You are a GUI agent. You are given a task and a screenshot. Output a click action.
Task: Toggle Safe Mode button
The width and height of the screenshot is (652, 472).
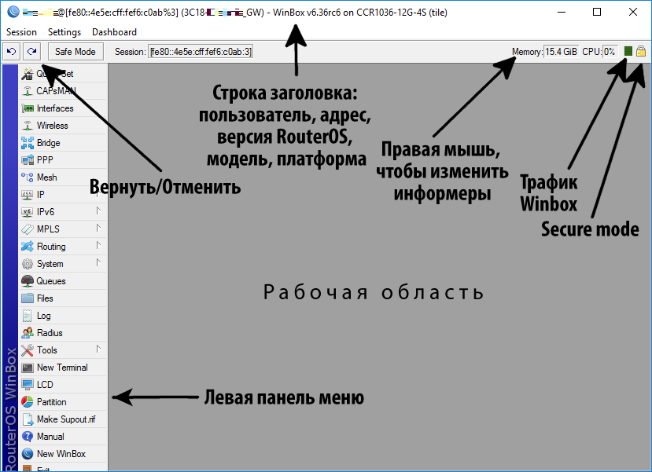click(x=75, y=52)
